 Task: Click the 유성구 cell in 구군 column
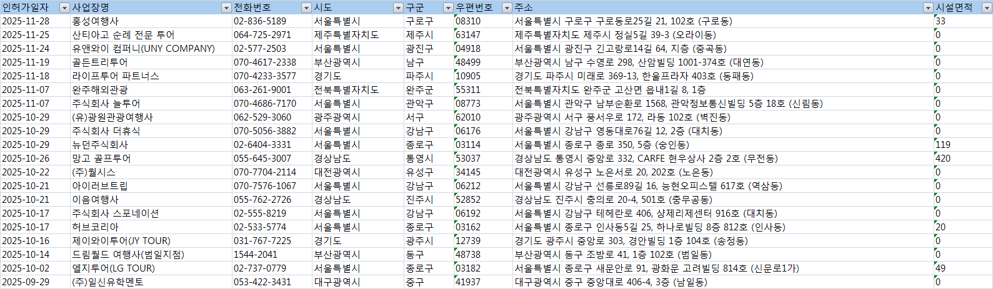pos(429,172)
